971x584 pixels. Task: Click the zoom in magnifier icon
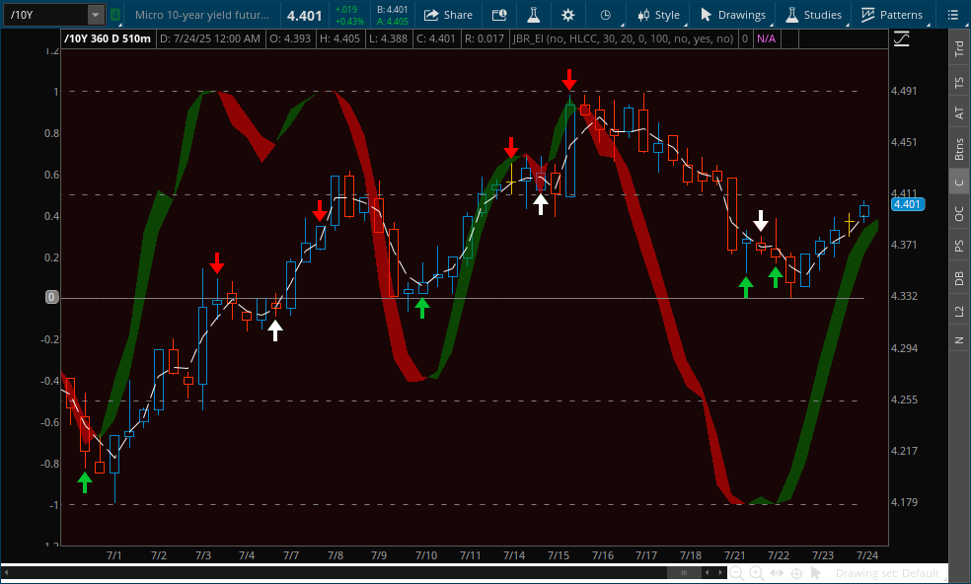coord(756,573)
